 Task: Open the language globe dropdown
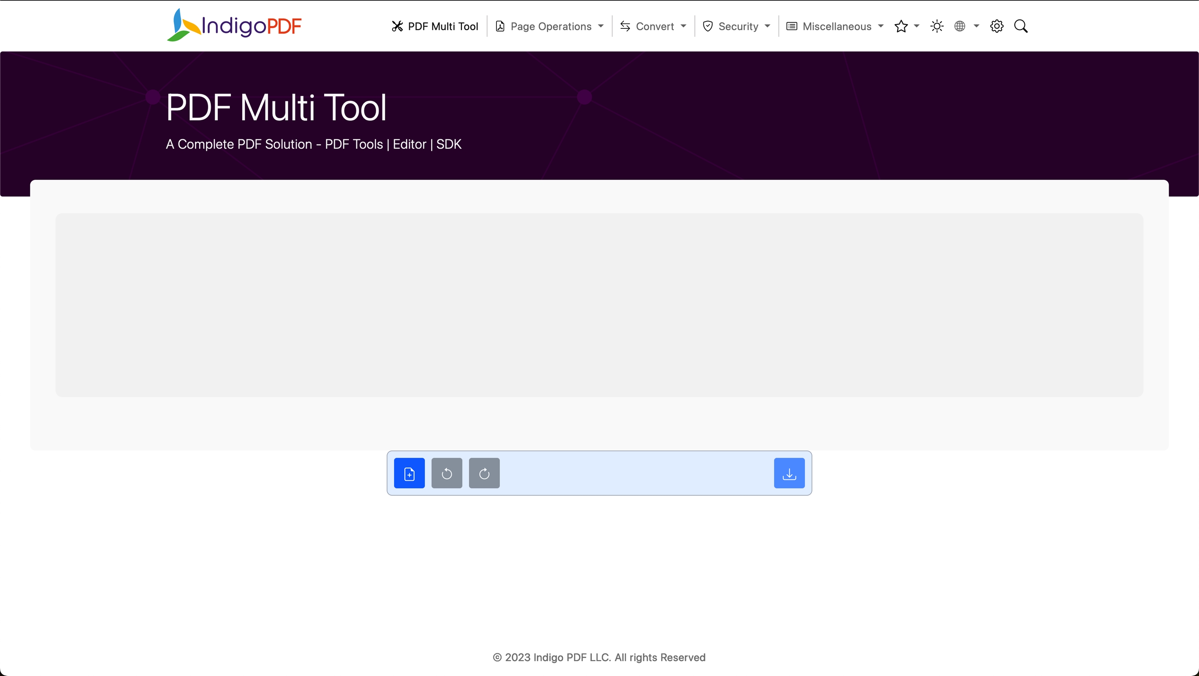coord(966,26)
